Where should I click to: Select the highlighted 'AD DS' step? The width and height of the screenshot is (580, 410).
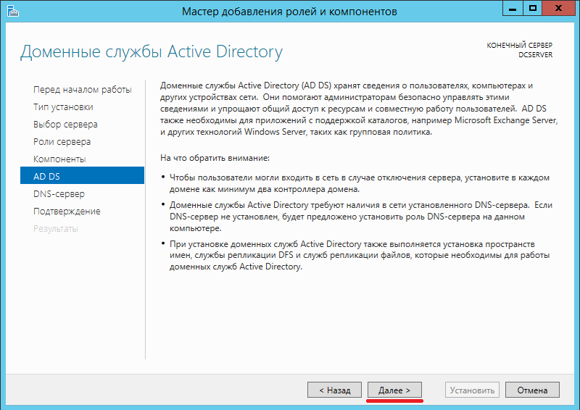[46, 176]
